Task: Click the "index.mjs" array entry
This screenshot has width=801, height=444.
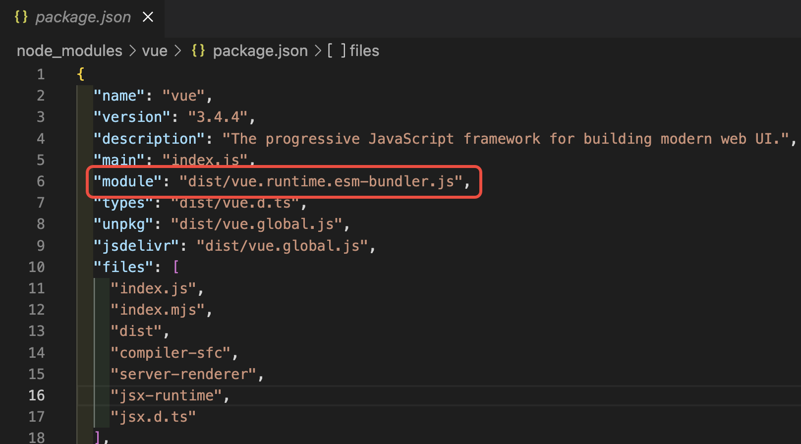Action: click(158, 310)
